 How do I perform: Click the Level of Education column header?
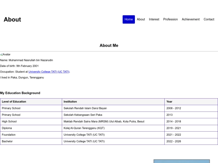[x=31, y=101]
